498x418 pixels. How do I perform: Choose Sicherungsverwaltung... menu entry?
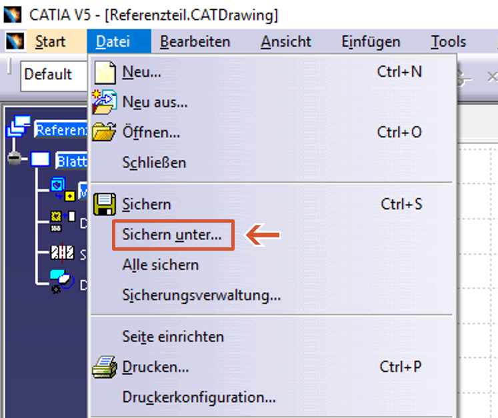(201, 295)
